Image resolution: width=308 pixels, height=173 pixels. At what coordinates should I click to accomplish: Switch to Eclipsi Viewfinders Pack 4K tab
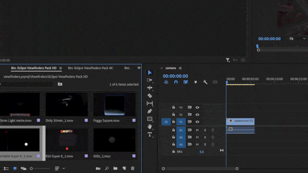click(x=90, y=68)
